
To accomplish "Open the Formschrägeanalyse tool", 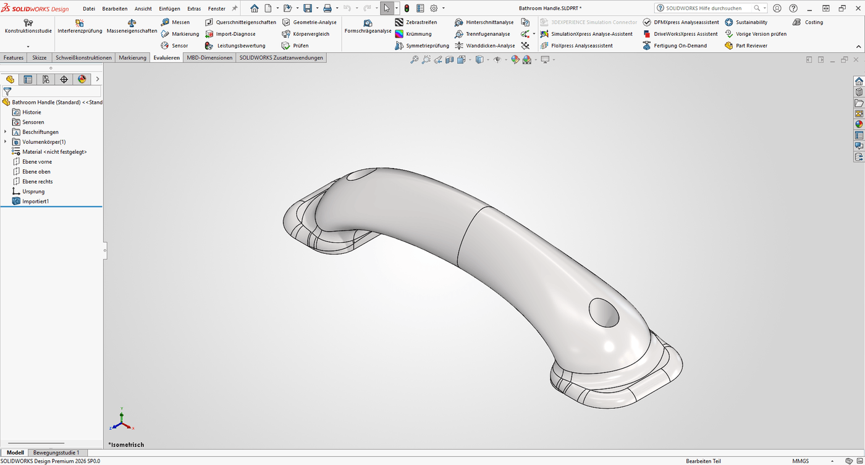I will pos(368,28).
